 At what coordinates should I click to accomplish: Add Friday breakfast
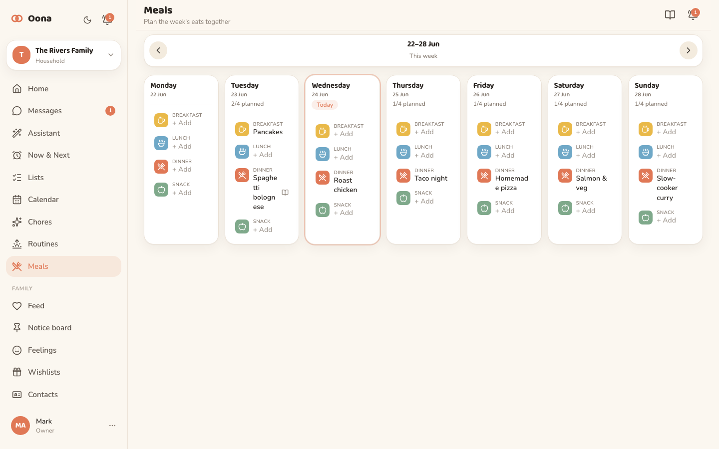click(x=505, y=132)
